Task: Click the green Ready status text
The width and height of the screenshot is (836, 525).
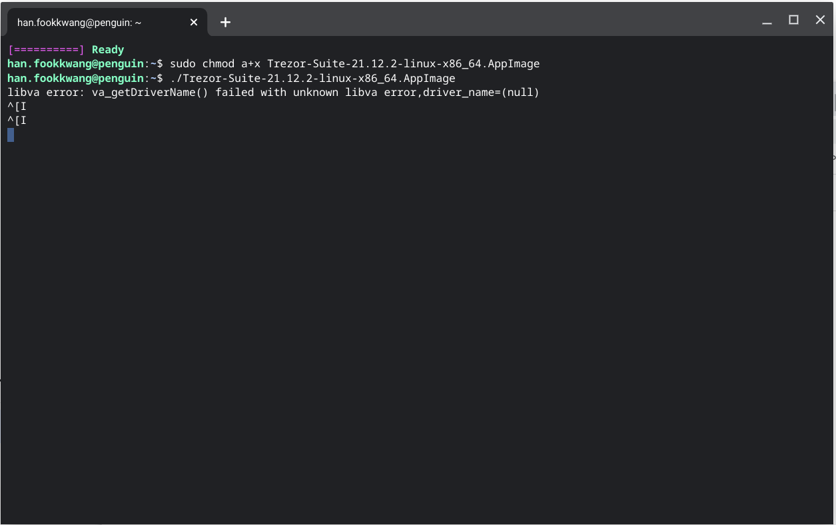Action: tap(108, 50)
